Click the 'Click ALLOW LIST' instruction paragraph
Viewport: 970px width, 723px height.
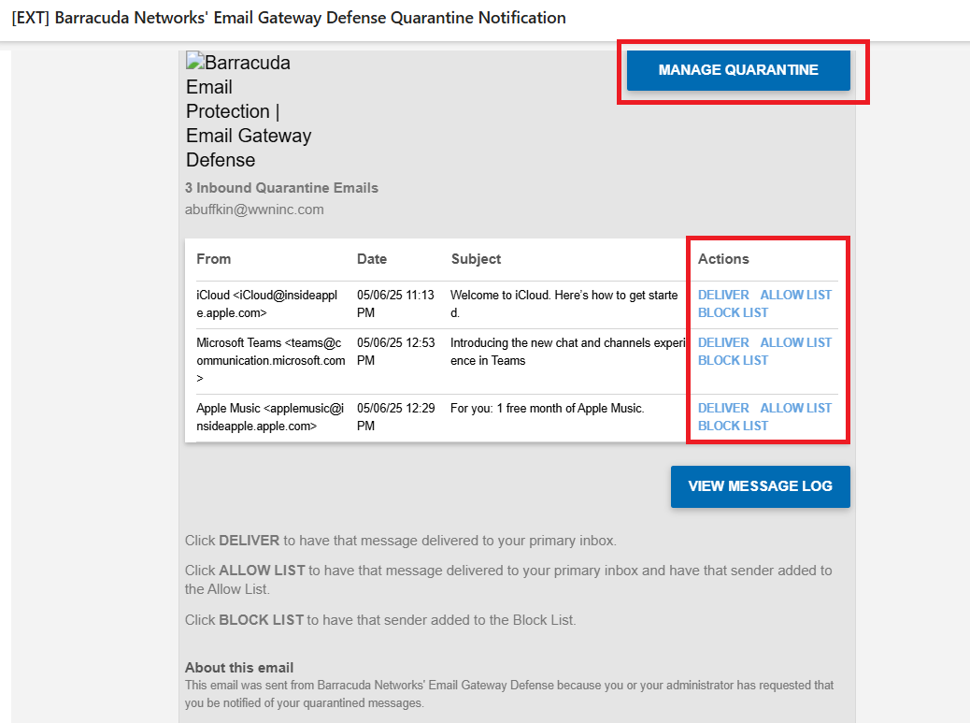tap(508, 580)
